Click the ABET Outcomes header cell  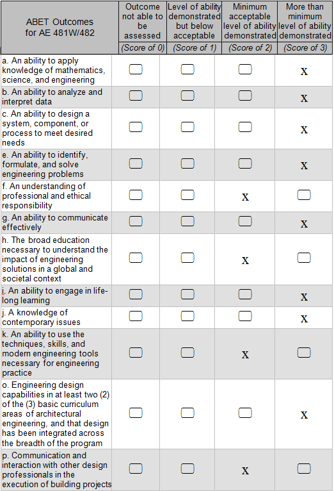tap(60, 28)
